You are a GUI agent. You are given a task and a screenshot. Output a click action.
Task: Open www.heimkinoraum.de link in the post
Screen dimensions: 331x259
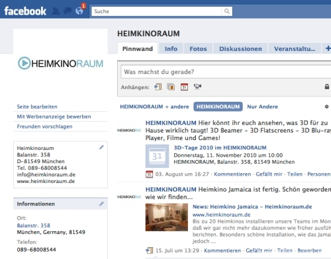coord(221,215)
